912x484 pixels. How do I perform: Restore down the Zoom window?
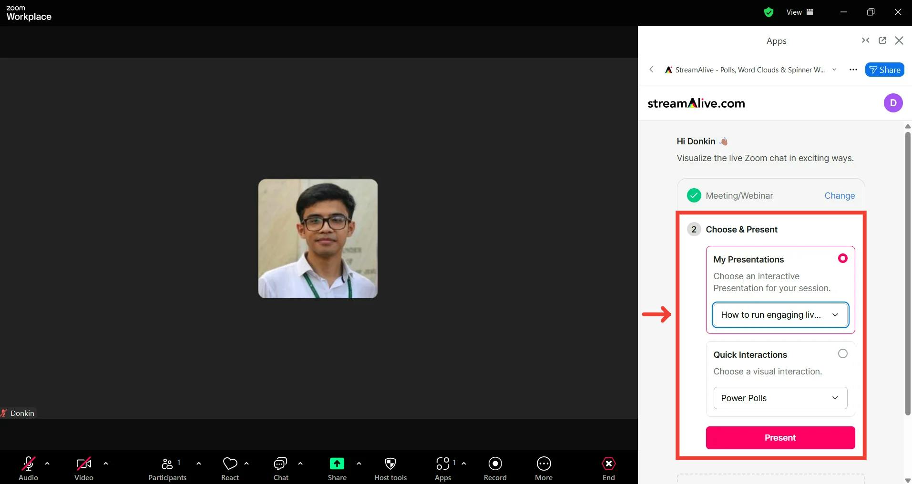point(871,12)
